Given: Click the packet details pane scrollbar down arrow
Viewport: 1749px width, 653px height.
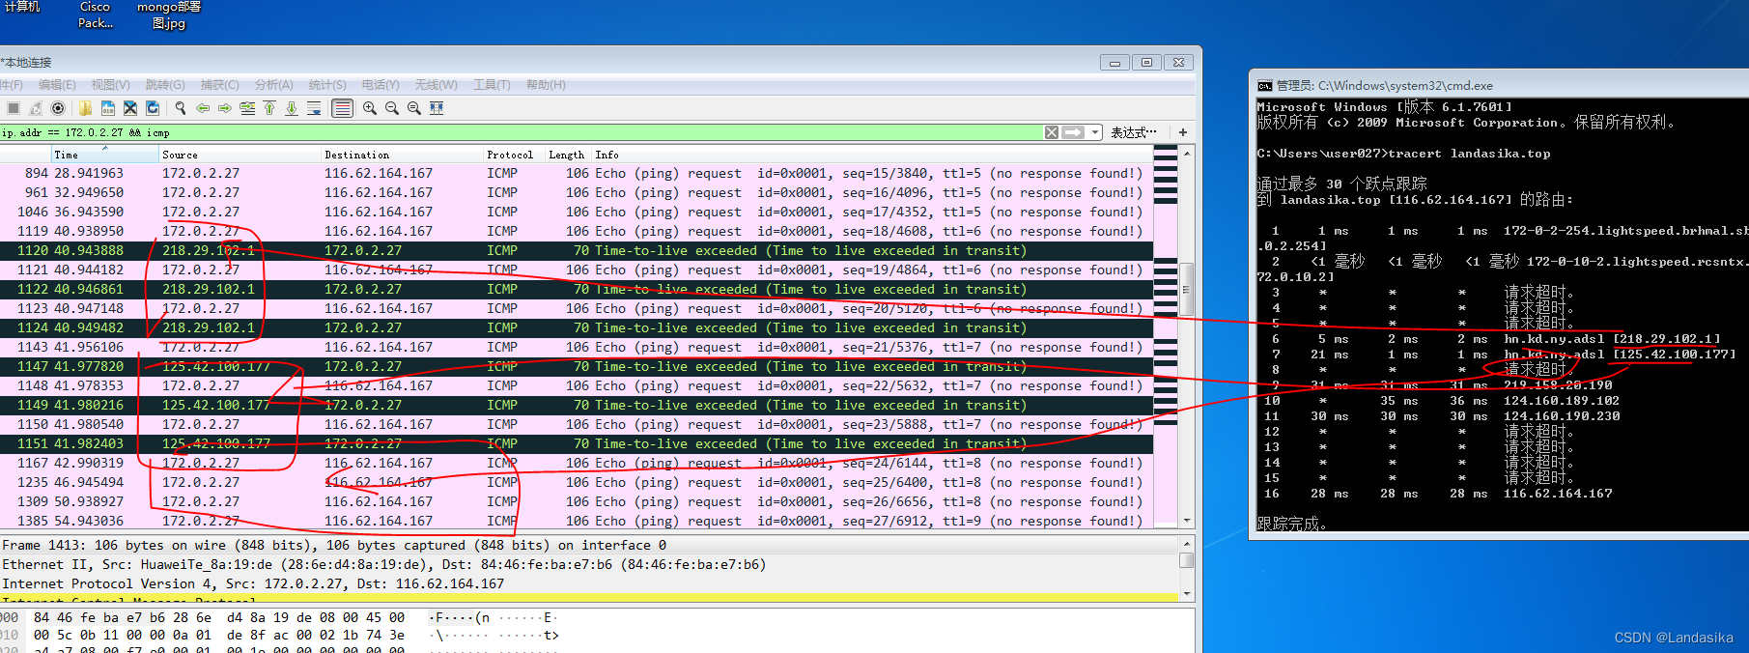Looking at the screenshot, I should click(1187, 594).
